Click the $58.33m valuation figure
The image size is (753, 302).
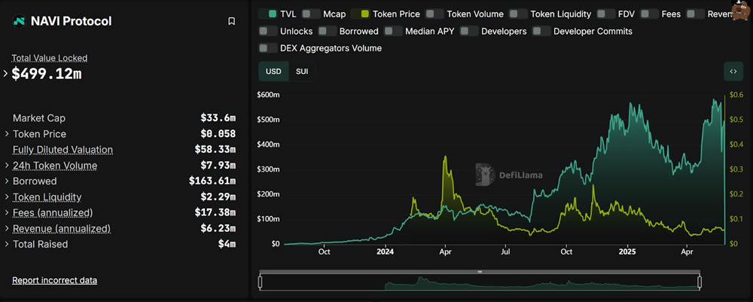(215, 150)
